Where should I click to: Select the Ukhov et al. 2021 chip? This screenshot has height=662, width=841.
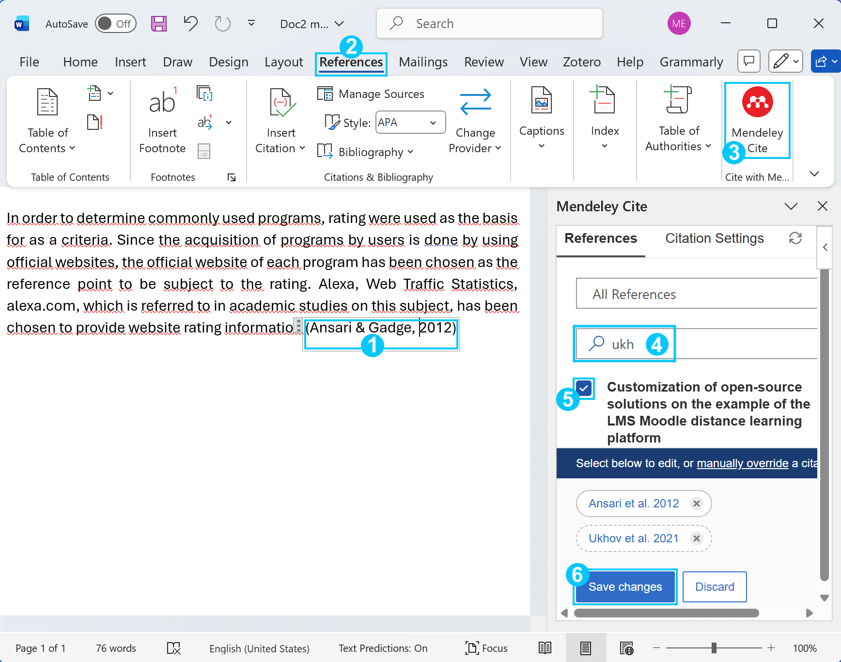[634, 538]
